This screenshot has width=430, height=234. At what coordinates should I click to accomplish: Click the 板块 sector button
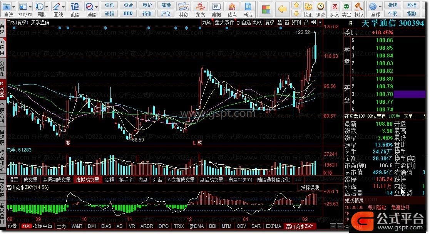click(393, 5)
